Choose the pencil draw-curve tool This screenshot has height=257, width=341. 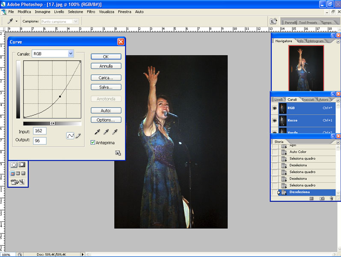click(x=78, y=136)
